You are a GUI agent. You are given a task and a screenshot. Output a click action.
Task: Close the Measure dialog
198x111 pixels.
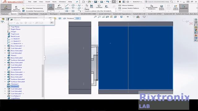click(51, 20)
